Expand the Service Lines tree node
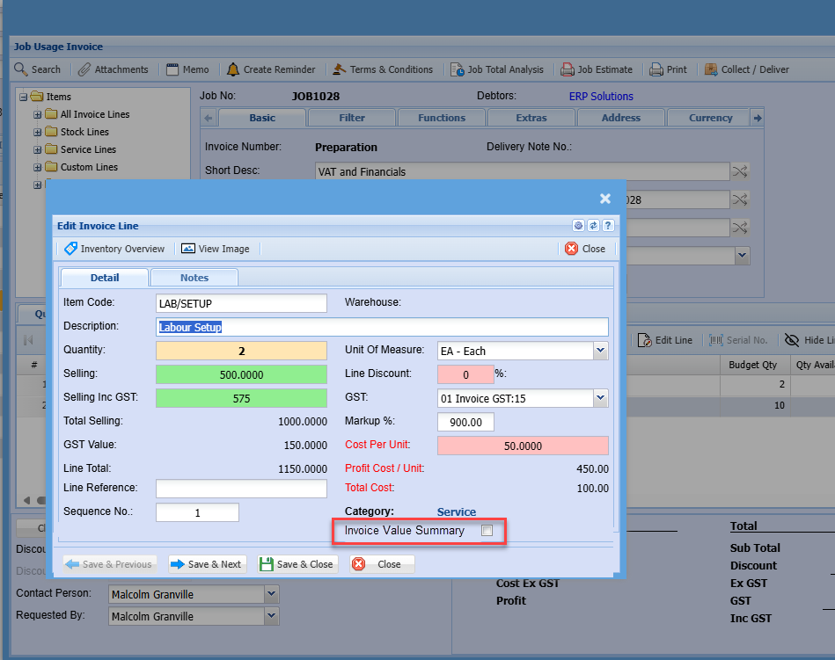 point(38,149)
